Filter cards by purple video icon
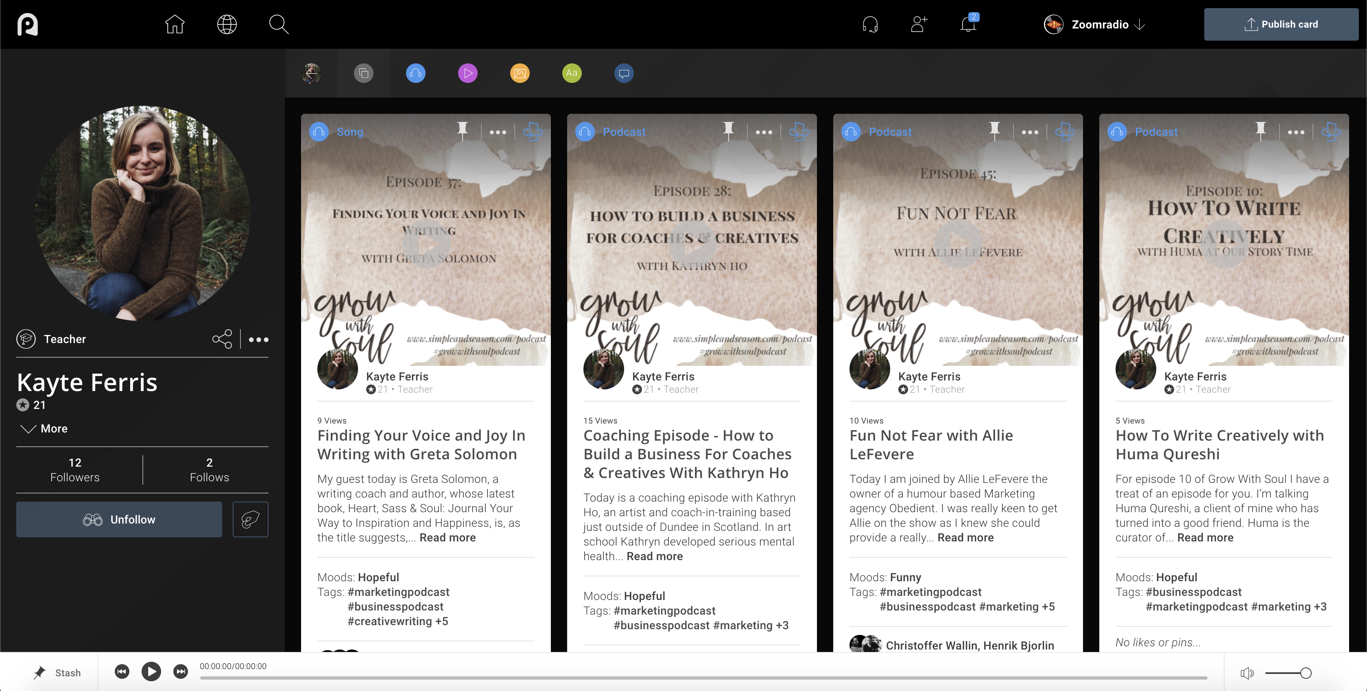The height and width of the screenshot is (691, 1367). tap(467, 73)
